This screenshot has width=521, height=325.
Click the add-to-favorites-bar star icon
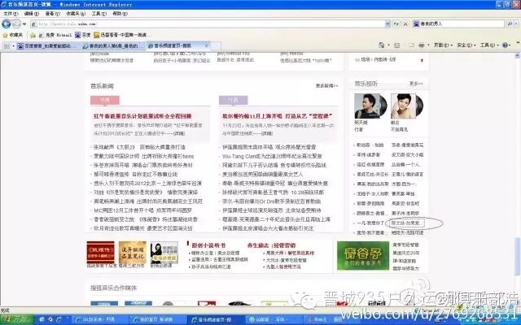(x=33, y=35)
